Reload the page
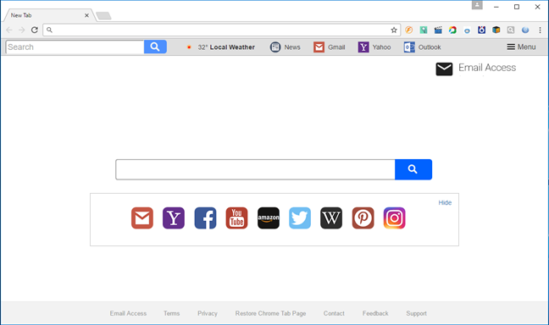 34,30
